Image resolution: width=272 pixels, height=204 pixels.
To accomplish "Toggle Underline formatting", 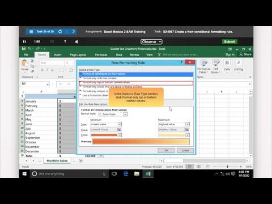I will (52, 70).
